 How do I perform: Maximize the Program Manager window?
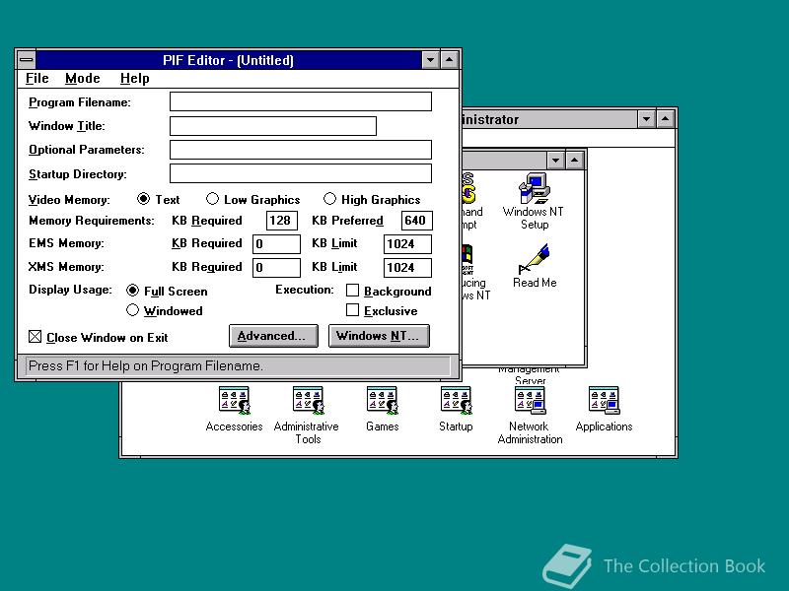(665, 119)
